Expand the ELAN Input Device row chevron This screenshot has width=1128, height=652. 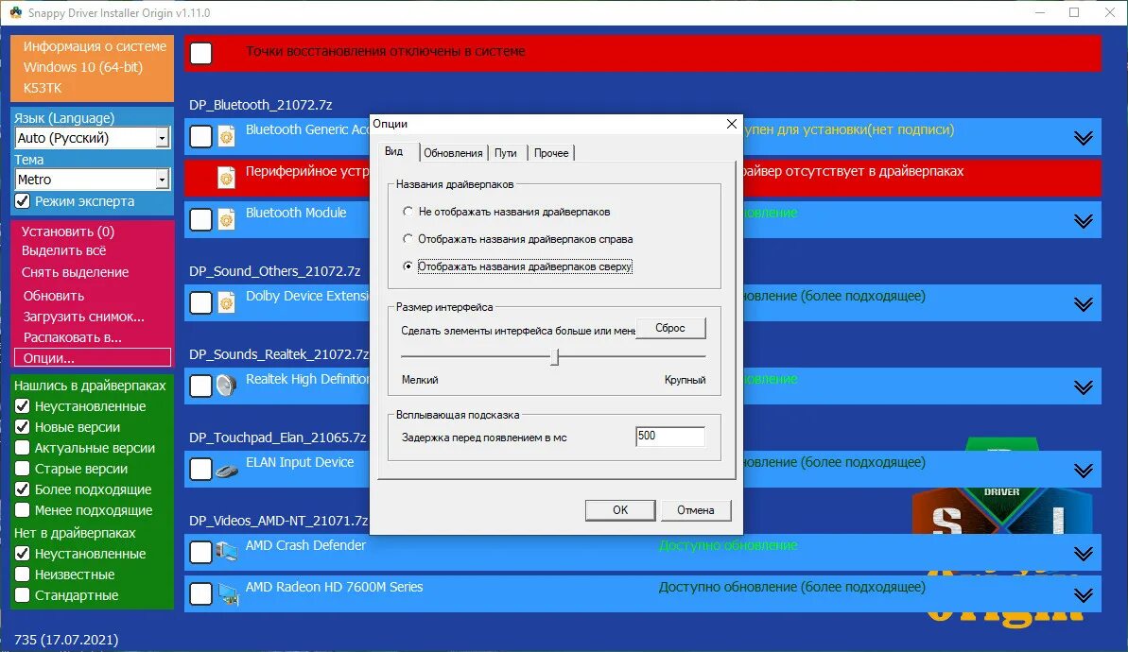point(1084,472)
